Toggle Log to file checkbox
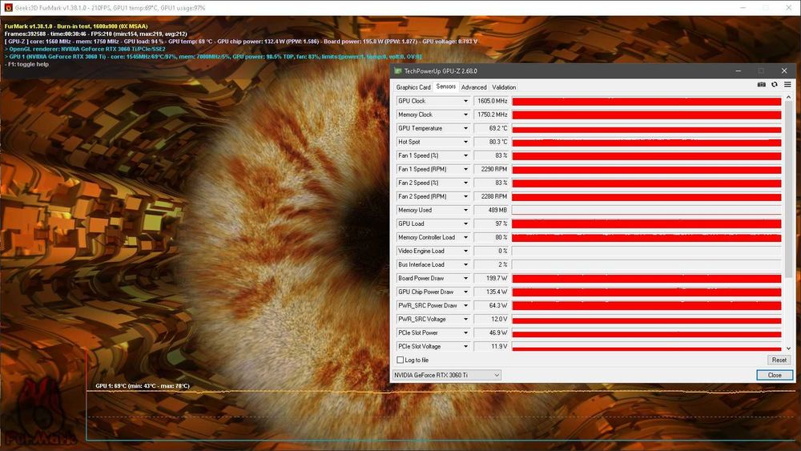The image size is (801, 451). (400, 360)
